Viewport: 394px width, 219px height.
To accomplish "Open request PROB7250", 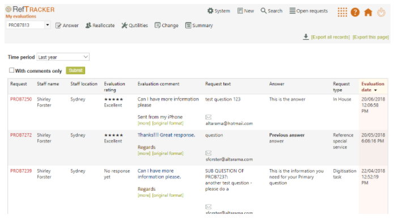I will (21, 99).
